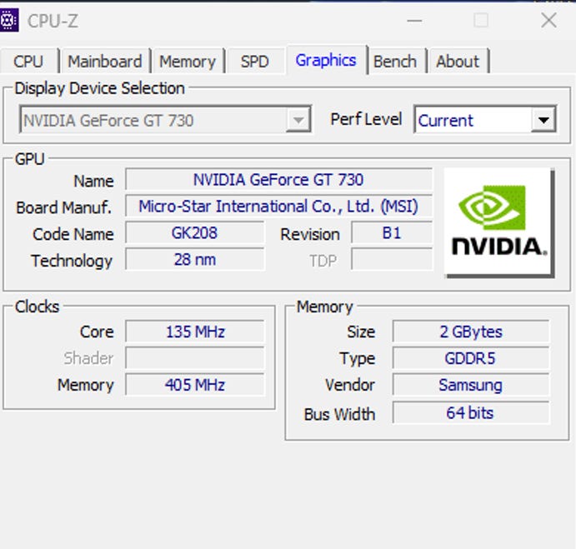The width and height of the screenshot is (576, 549).
Task: Click the Revision B1 value
Action: pyautogui.click(x=392, y=232)
